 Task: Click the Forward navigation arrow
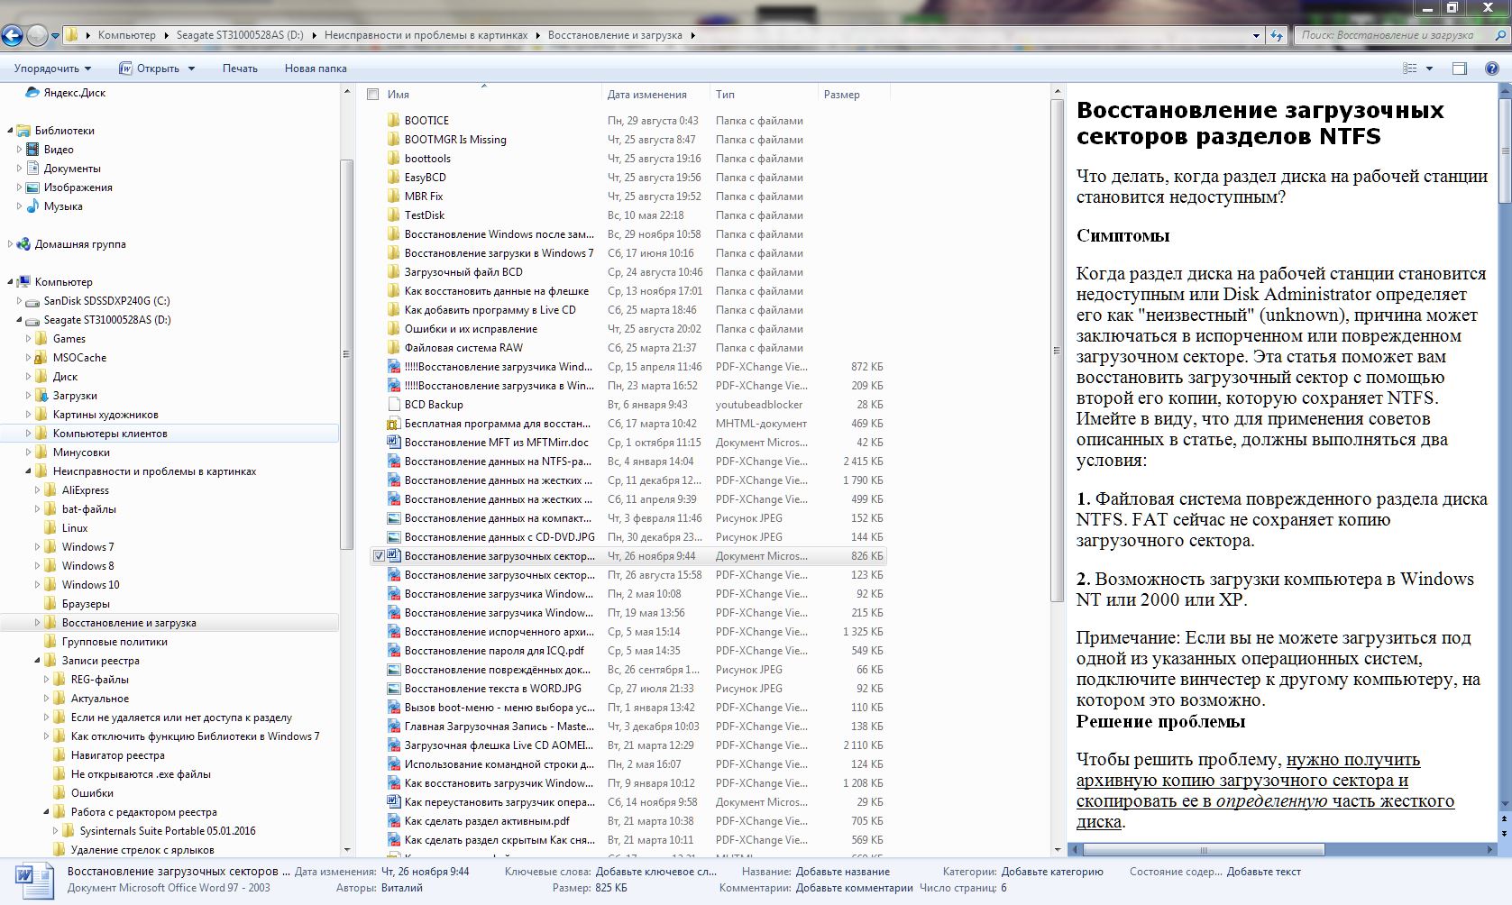(37, 36)
